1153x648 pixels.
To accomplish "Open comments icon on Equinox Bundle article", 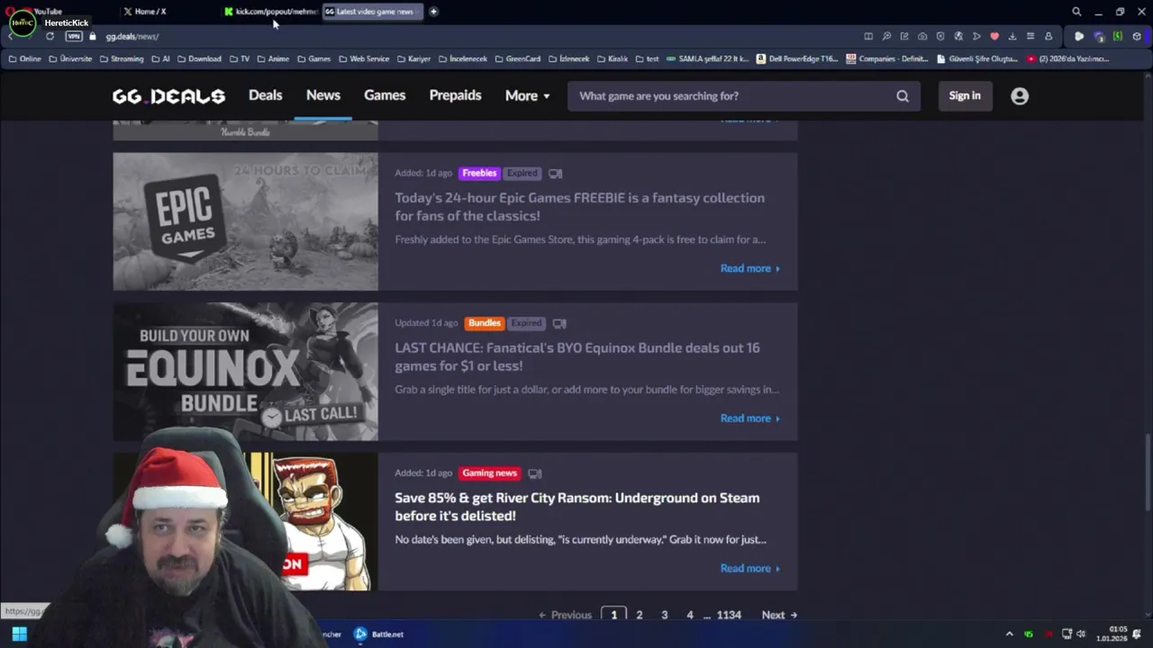I will [x=559, y=324].
